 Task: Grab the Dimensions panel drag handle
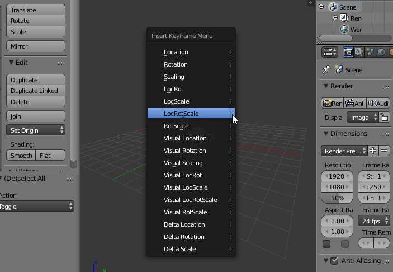(x=386, y=134)
